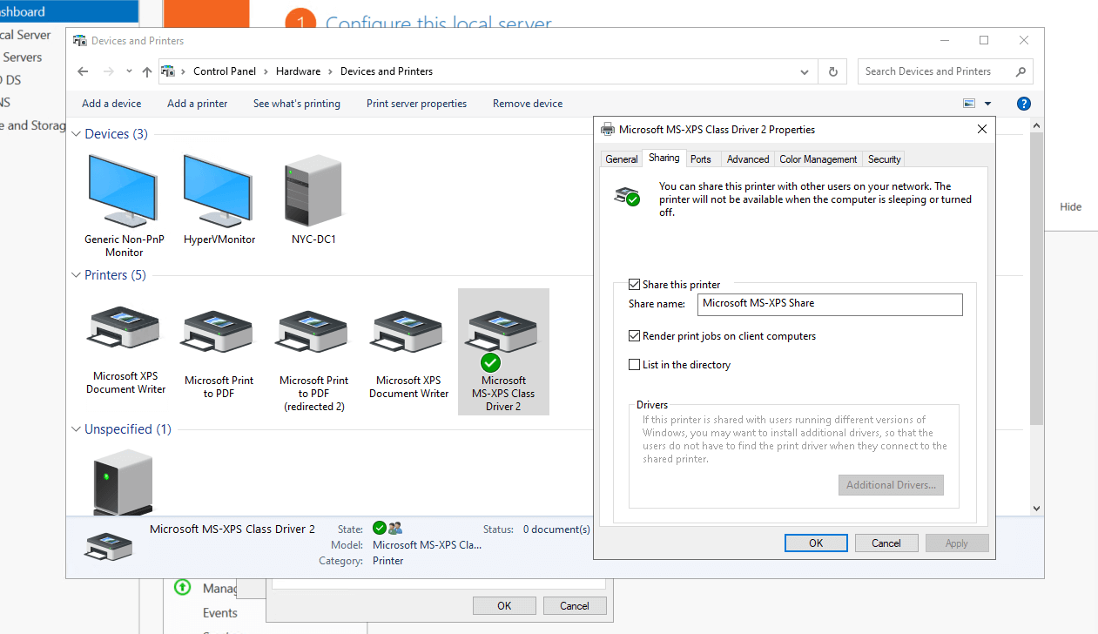Image resolution: width=1098 pixels, height=634 pixels.
Task: Collapse the Devices (3) group
Action: (x=77, y=134)
